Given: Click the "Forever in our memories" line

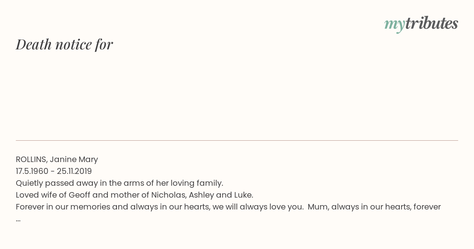Looking at the screenshot, I should point(228,207).
